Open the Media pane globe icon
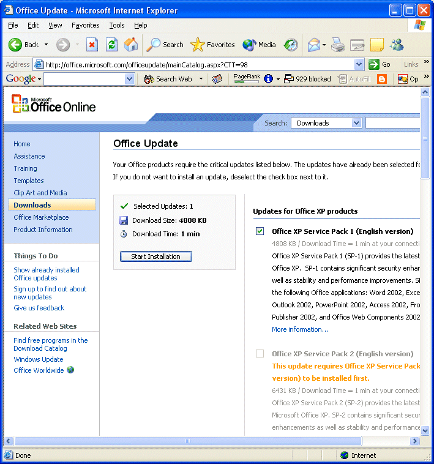 pos(249,45)
